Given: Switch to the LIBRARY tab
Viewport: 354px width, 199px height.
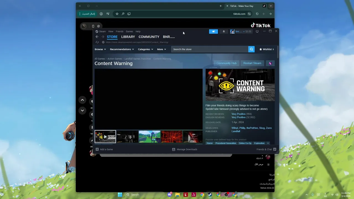Looking at the screenshot, I should [x=128, y=37].
